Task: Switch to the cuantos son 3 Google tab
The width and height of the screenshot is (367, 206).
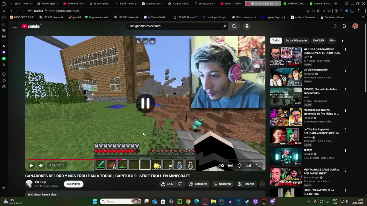Action: [153, 3]
